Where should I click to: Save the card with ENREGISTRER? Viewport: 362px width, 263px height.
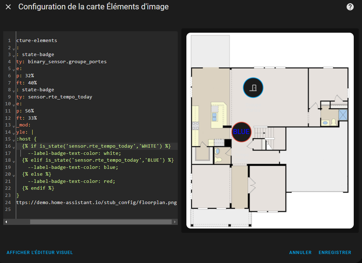click(335, 252)
